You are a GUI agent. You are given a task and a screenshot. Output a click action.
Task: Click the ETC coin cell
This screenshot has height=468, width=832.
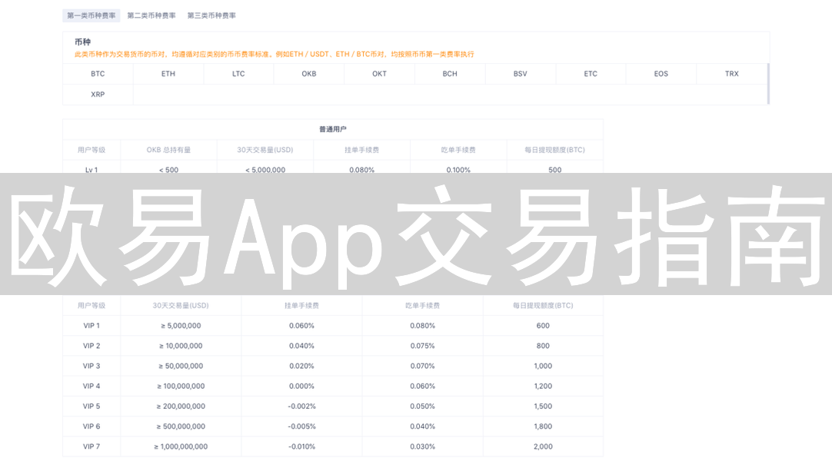[591, 74]
